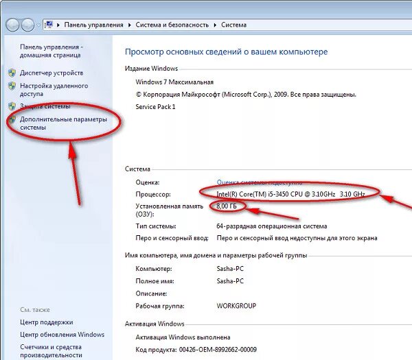Open 'Диспетчер устройств' link
The height and width of the screenshot is (360, 412).
51,73
